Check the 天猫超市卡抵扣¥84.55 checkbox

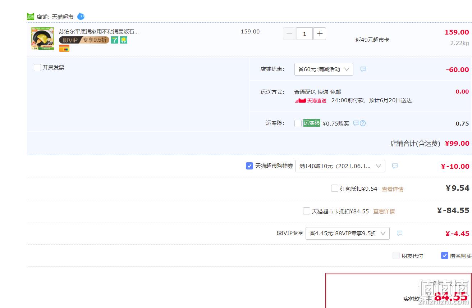click(x=307, y=211)
